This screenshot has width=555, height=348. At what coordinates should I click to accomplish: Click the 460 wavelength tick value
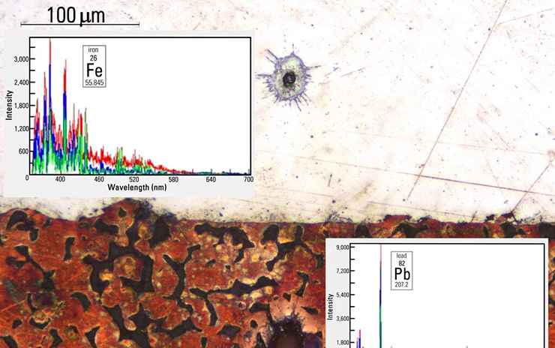click(x=99, y=179)
